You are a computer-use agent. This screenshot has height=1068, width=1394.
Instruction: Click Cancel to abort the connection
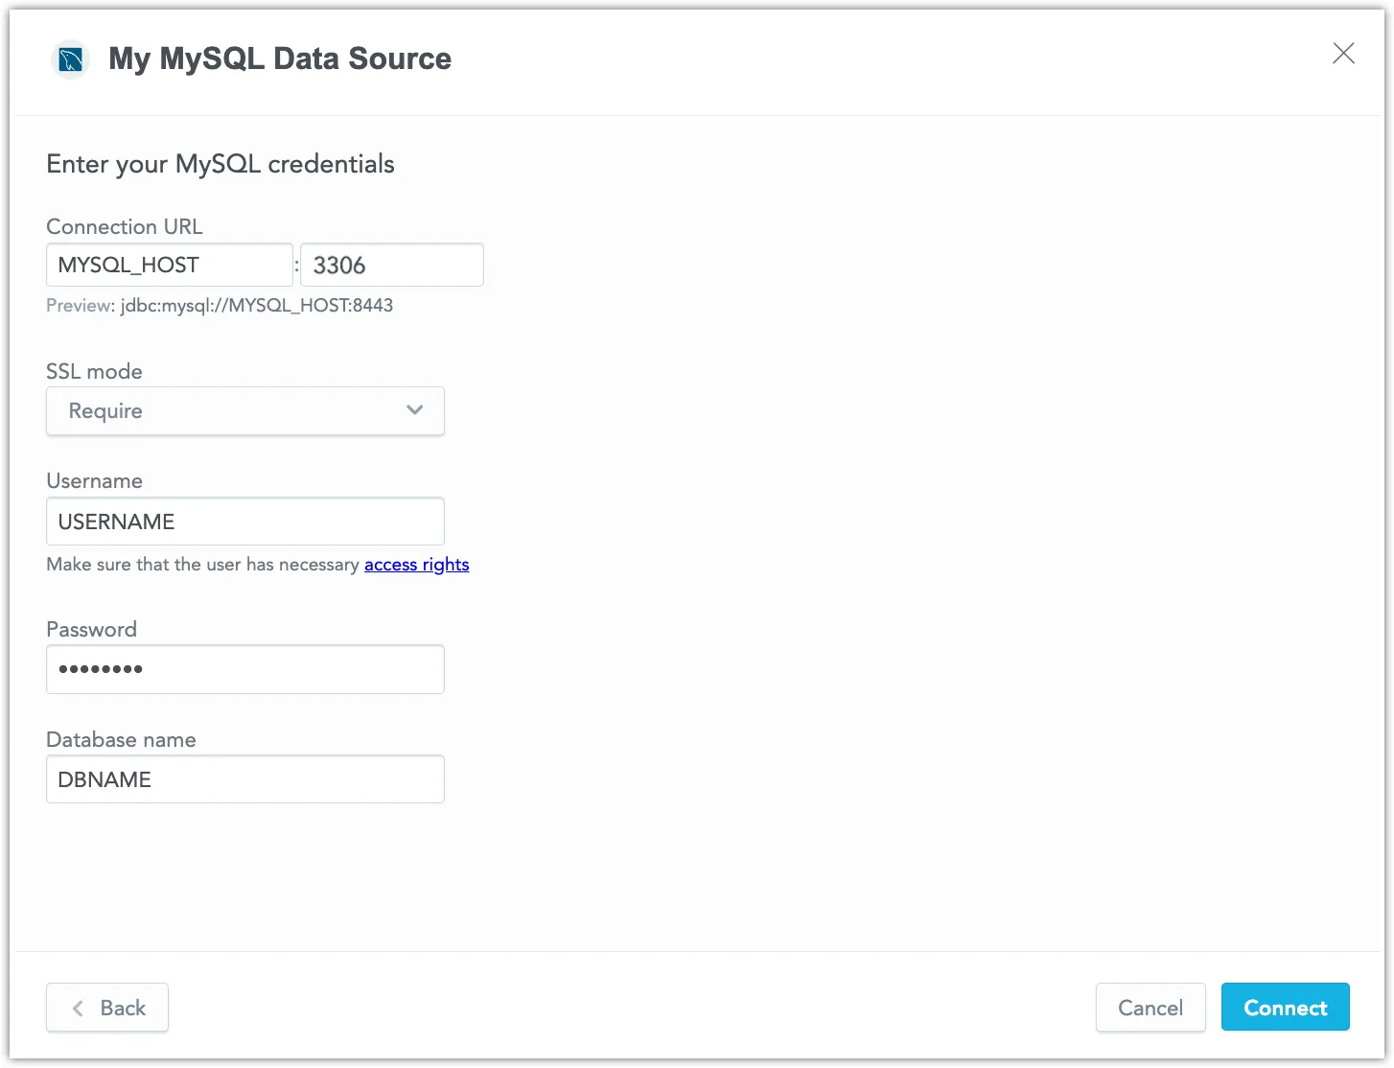[x=1150, y=1008]
